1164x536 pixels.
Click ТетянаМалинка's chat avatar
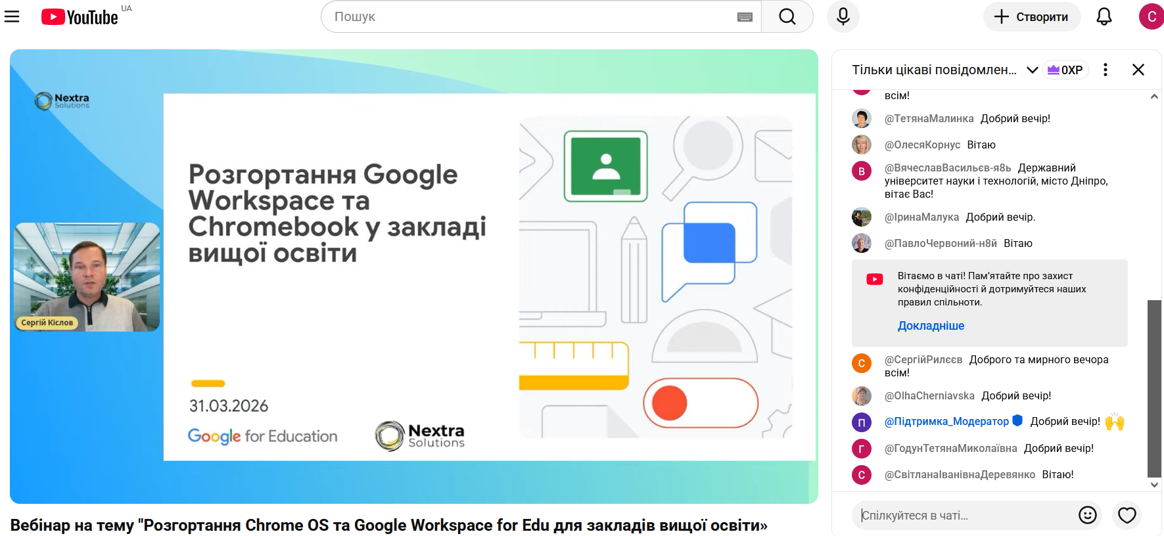coord(862,119)
